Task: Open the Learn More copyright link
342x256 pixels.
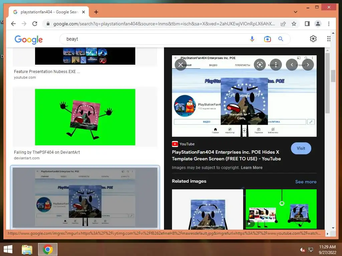Action: click(251, 168)
